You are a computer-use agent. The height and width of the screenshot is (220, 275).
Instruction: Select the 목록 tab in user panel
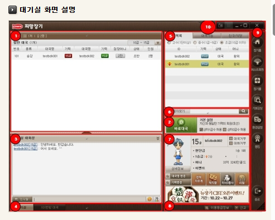click(178, 36)
